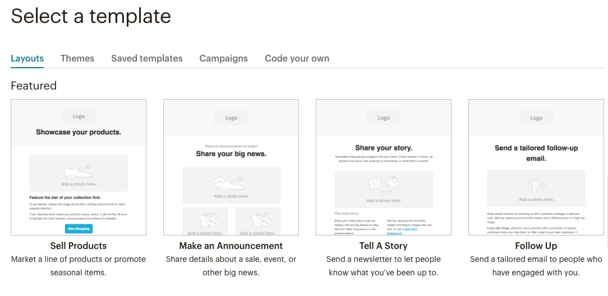Click the Logo placeholder in Follow Up preview
The height and width of the screenshot is (296, 608).
[536, 118]
